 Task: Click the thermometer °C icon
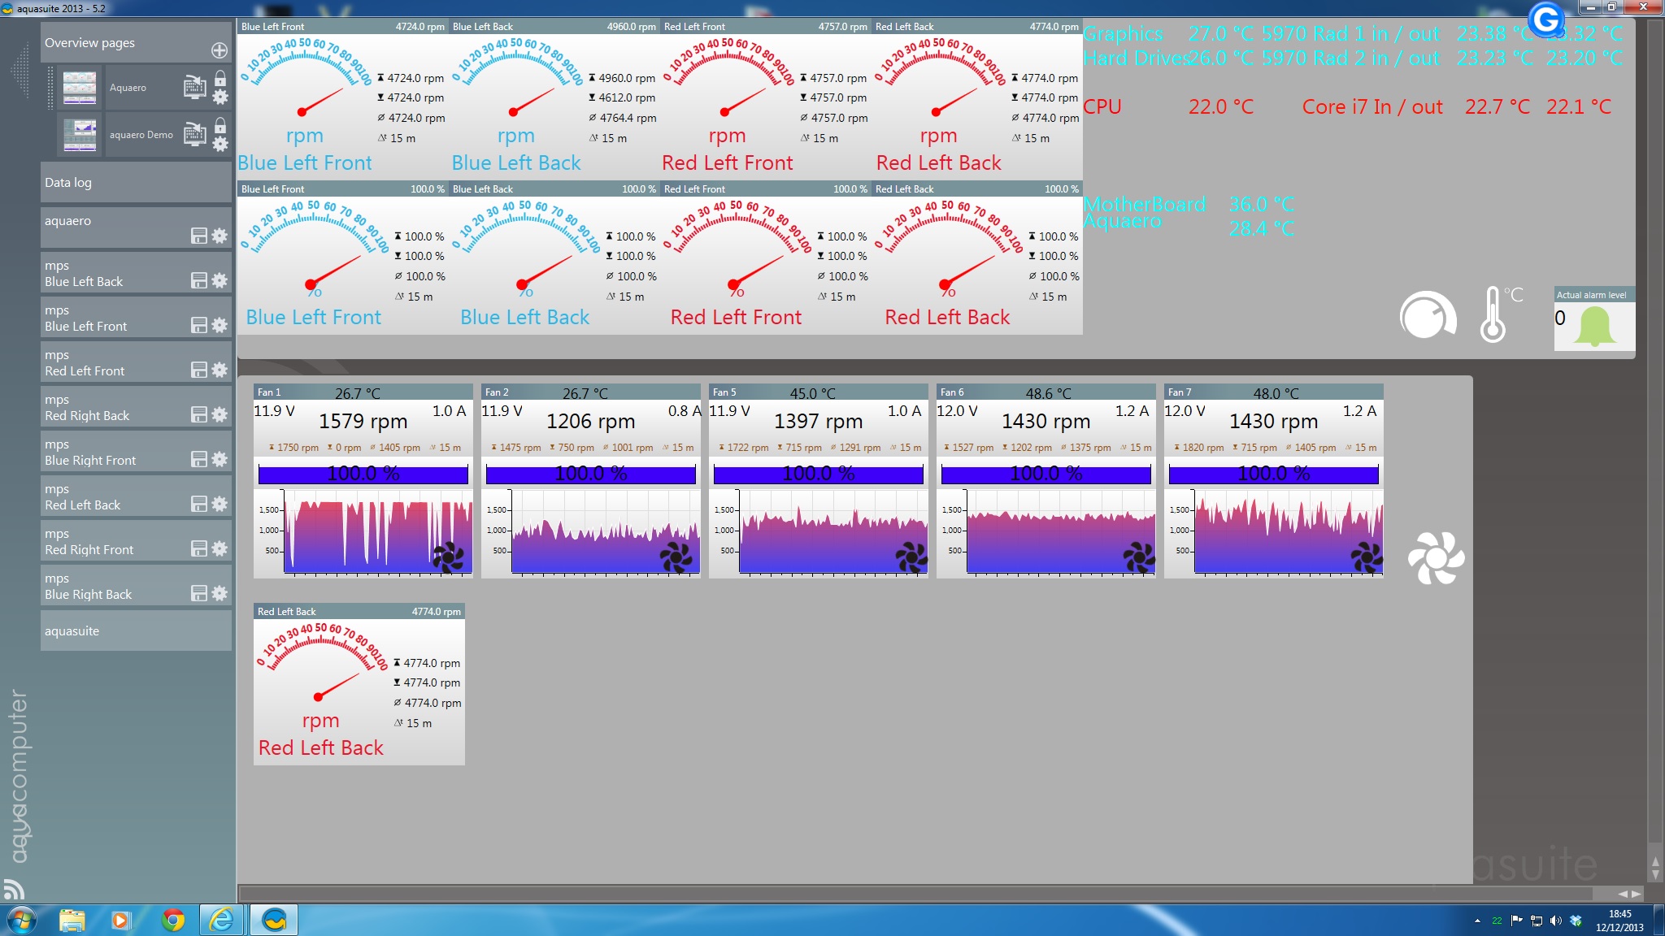click(x=1494, y=315)
